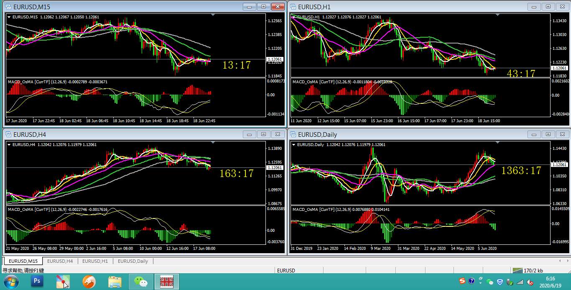Viewport: 571px width, 290px height.
Task: Click the safely remove hardware USB icon
Action: pyautogui.click(x=510, y=282)
